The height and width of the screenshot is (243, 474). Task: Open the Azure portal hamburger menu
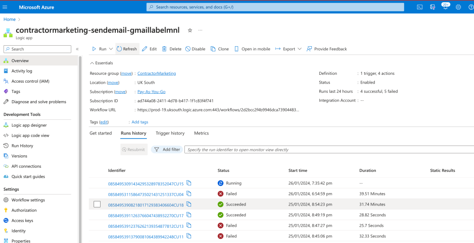click(x=5, y=7)
